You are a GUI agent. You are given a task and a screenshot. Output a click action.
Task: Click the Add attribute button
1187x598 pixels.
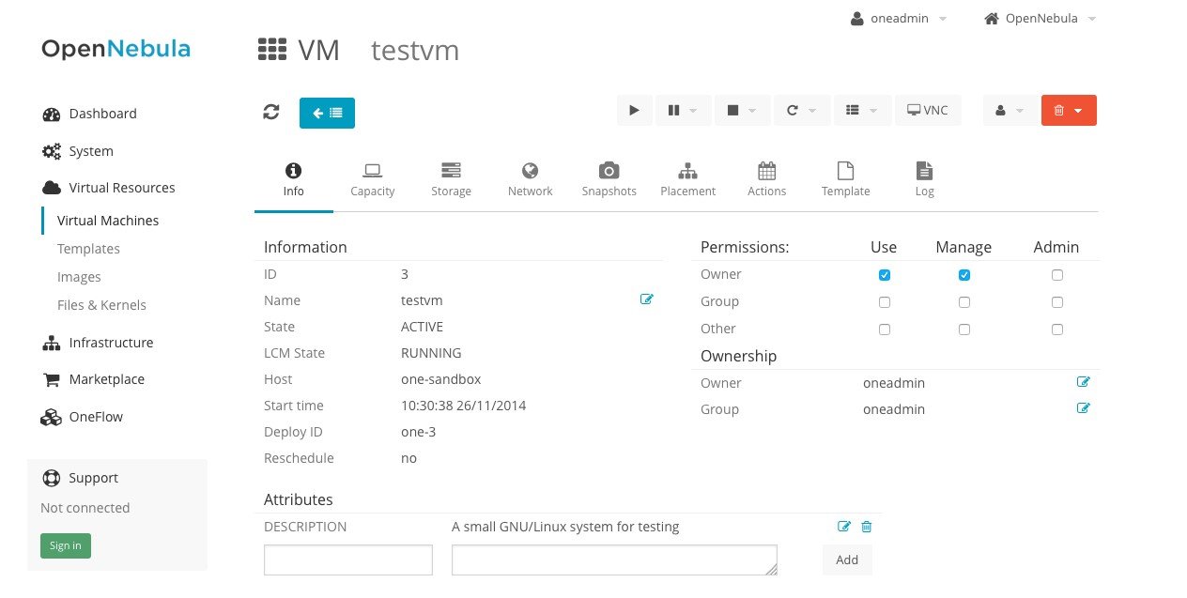(x=847, y=560)
